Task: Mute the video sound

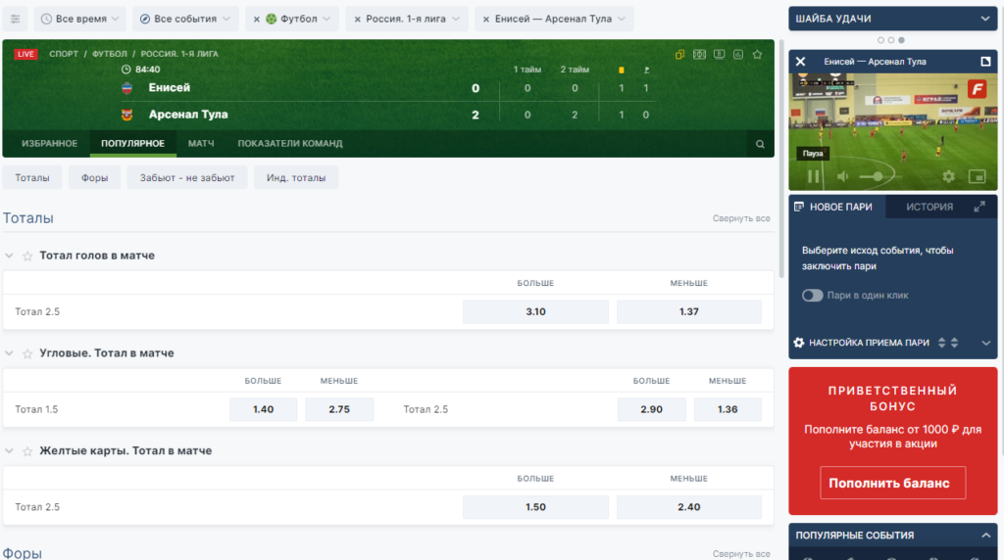Action: pyautogui.click(x=842, y=176)
